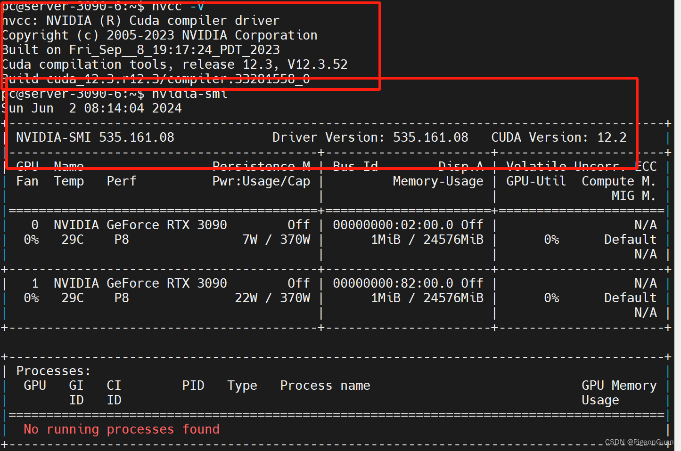Click the 'Type' column header
The width and height of the screenshot is (681, 451).
242,386
